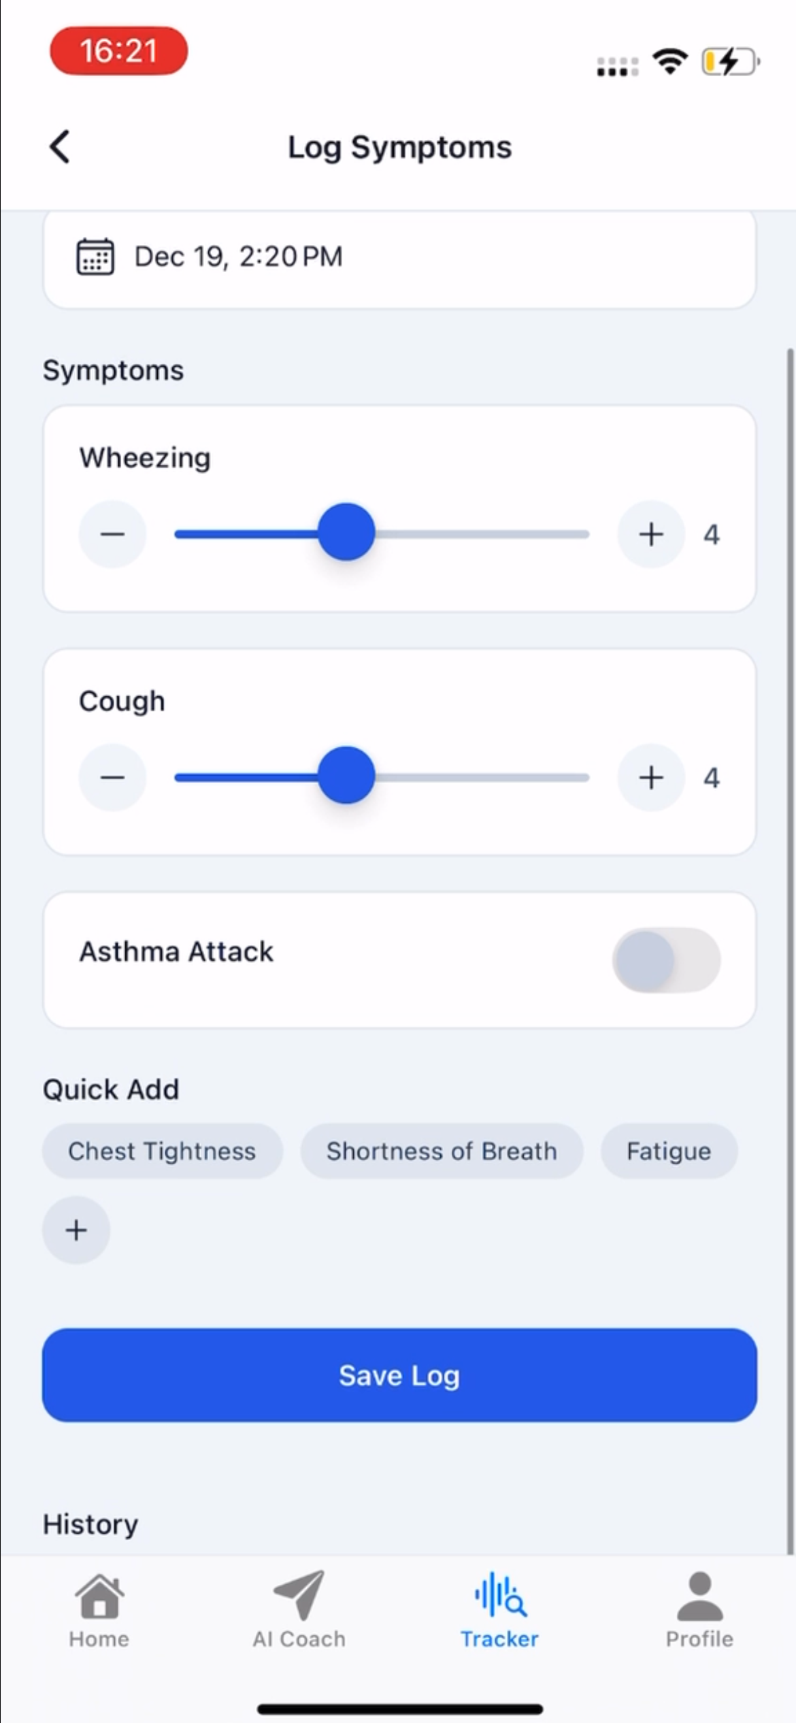Tap the plus icon under Quick Add
The width and height of the screenshot is (796, 1723).
(76, 1230)
